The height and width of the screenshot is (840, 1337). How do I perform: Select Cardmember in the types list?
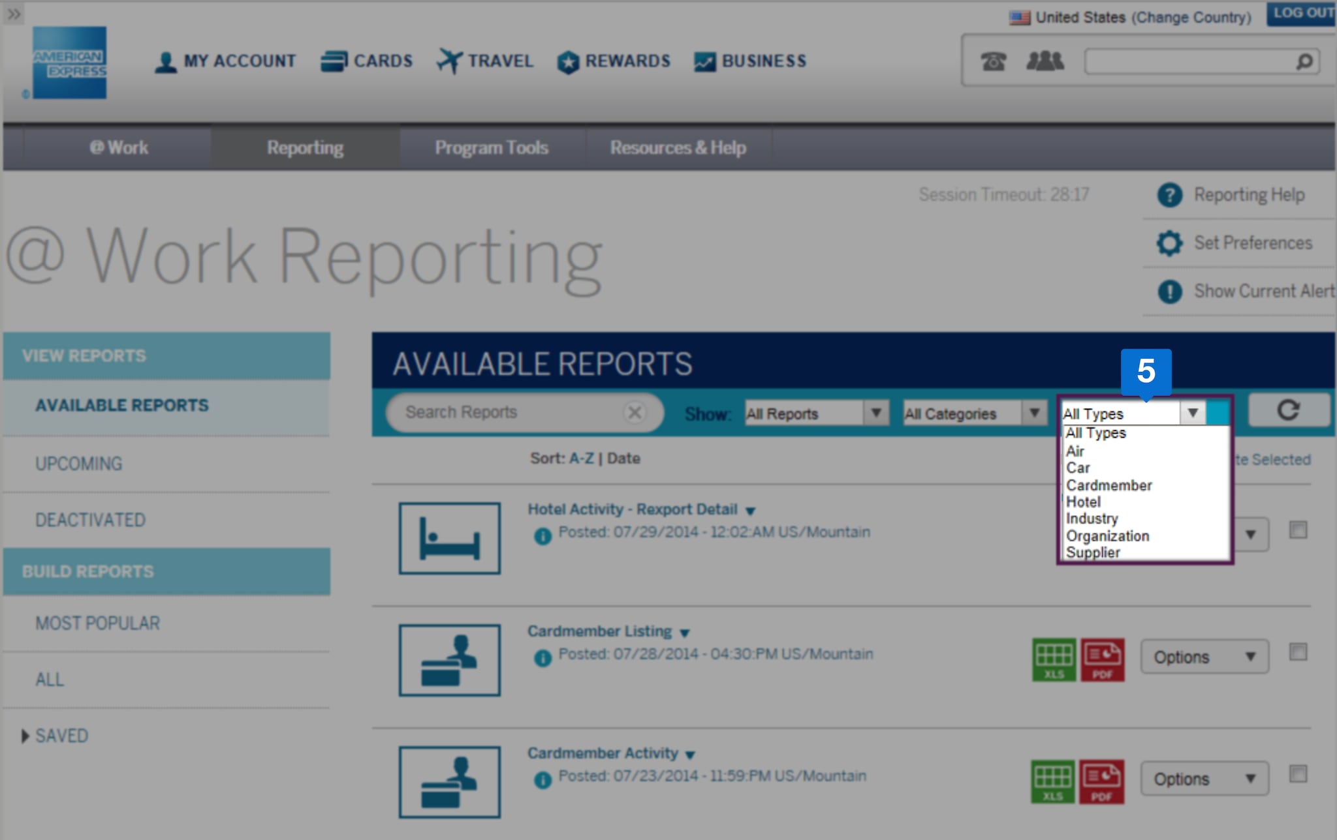1109,485
